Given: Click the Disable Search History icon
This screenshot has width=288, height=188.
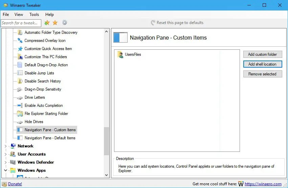Looking at the screenshot, I should (20, 81).
